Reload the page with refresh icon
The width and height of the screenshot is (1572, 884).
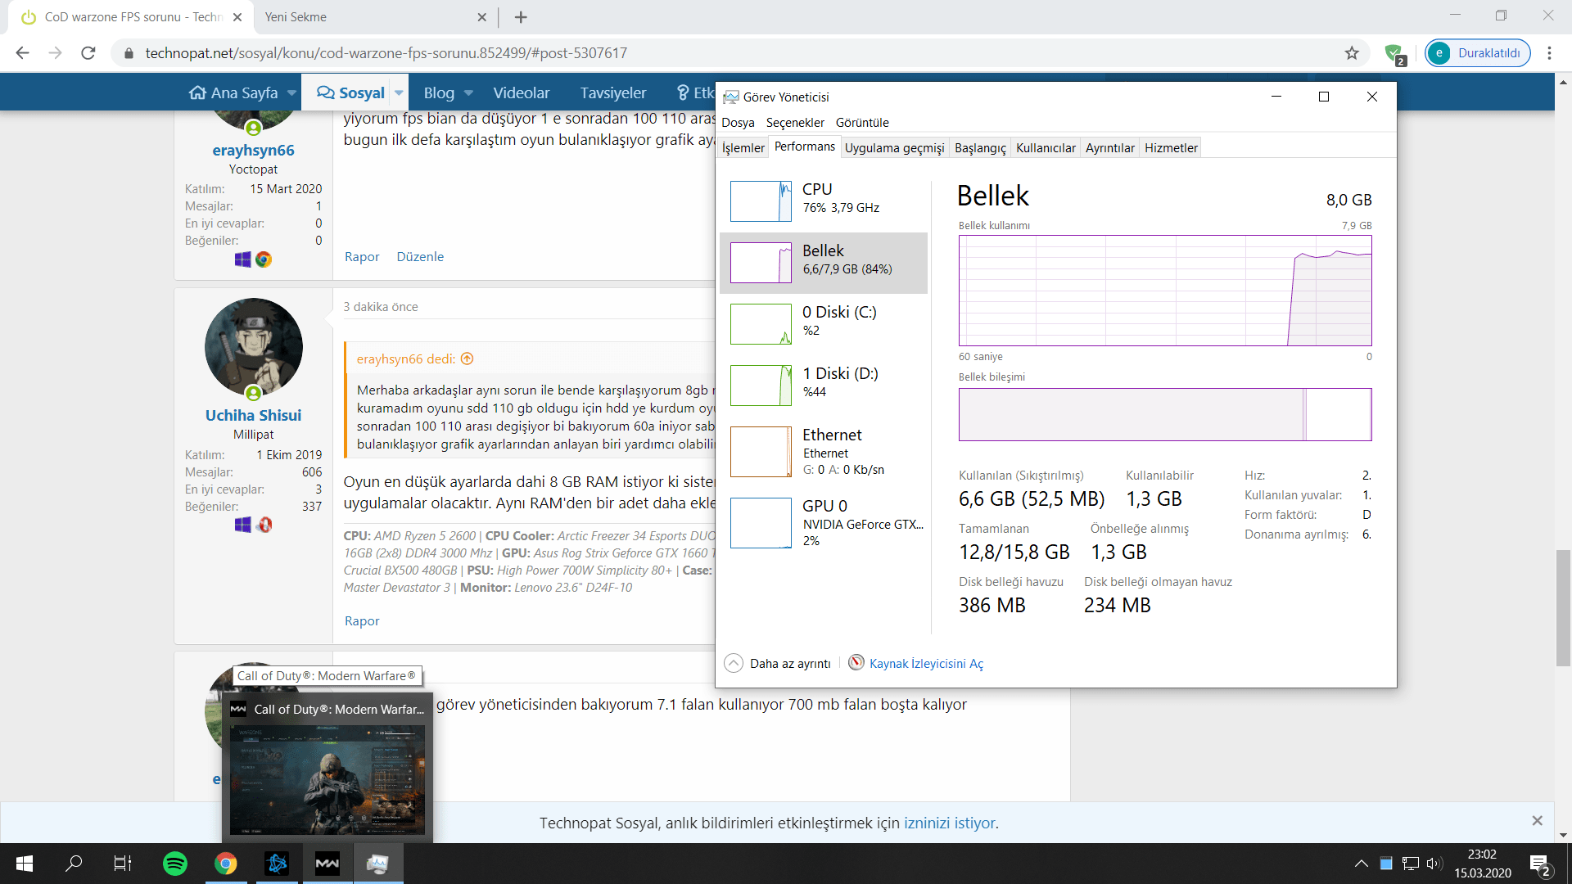[88, 53]
